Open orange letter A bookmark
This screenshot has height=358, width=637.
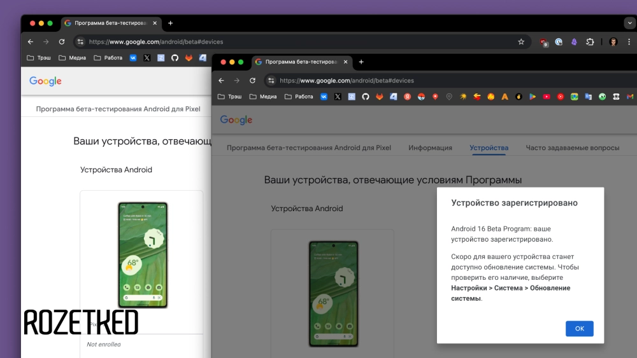coord(505,97)
